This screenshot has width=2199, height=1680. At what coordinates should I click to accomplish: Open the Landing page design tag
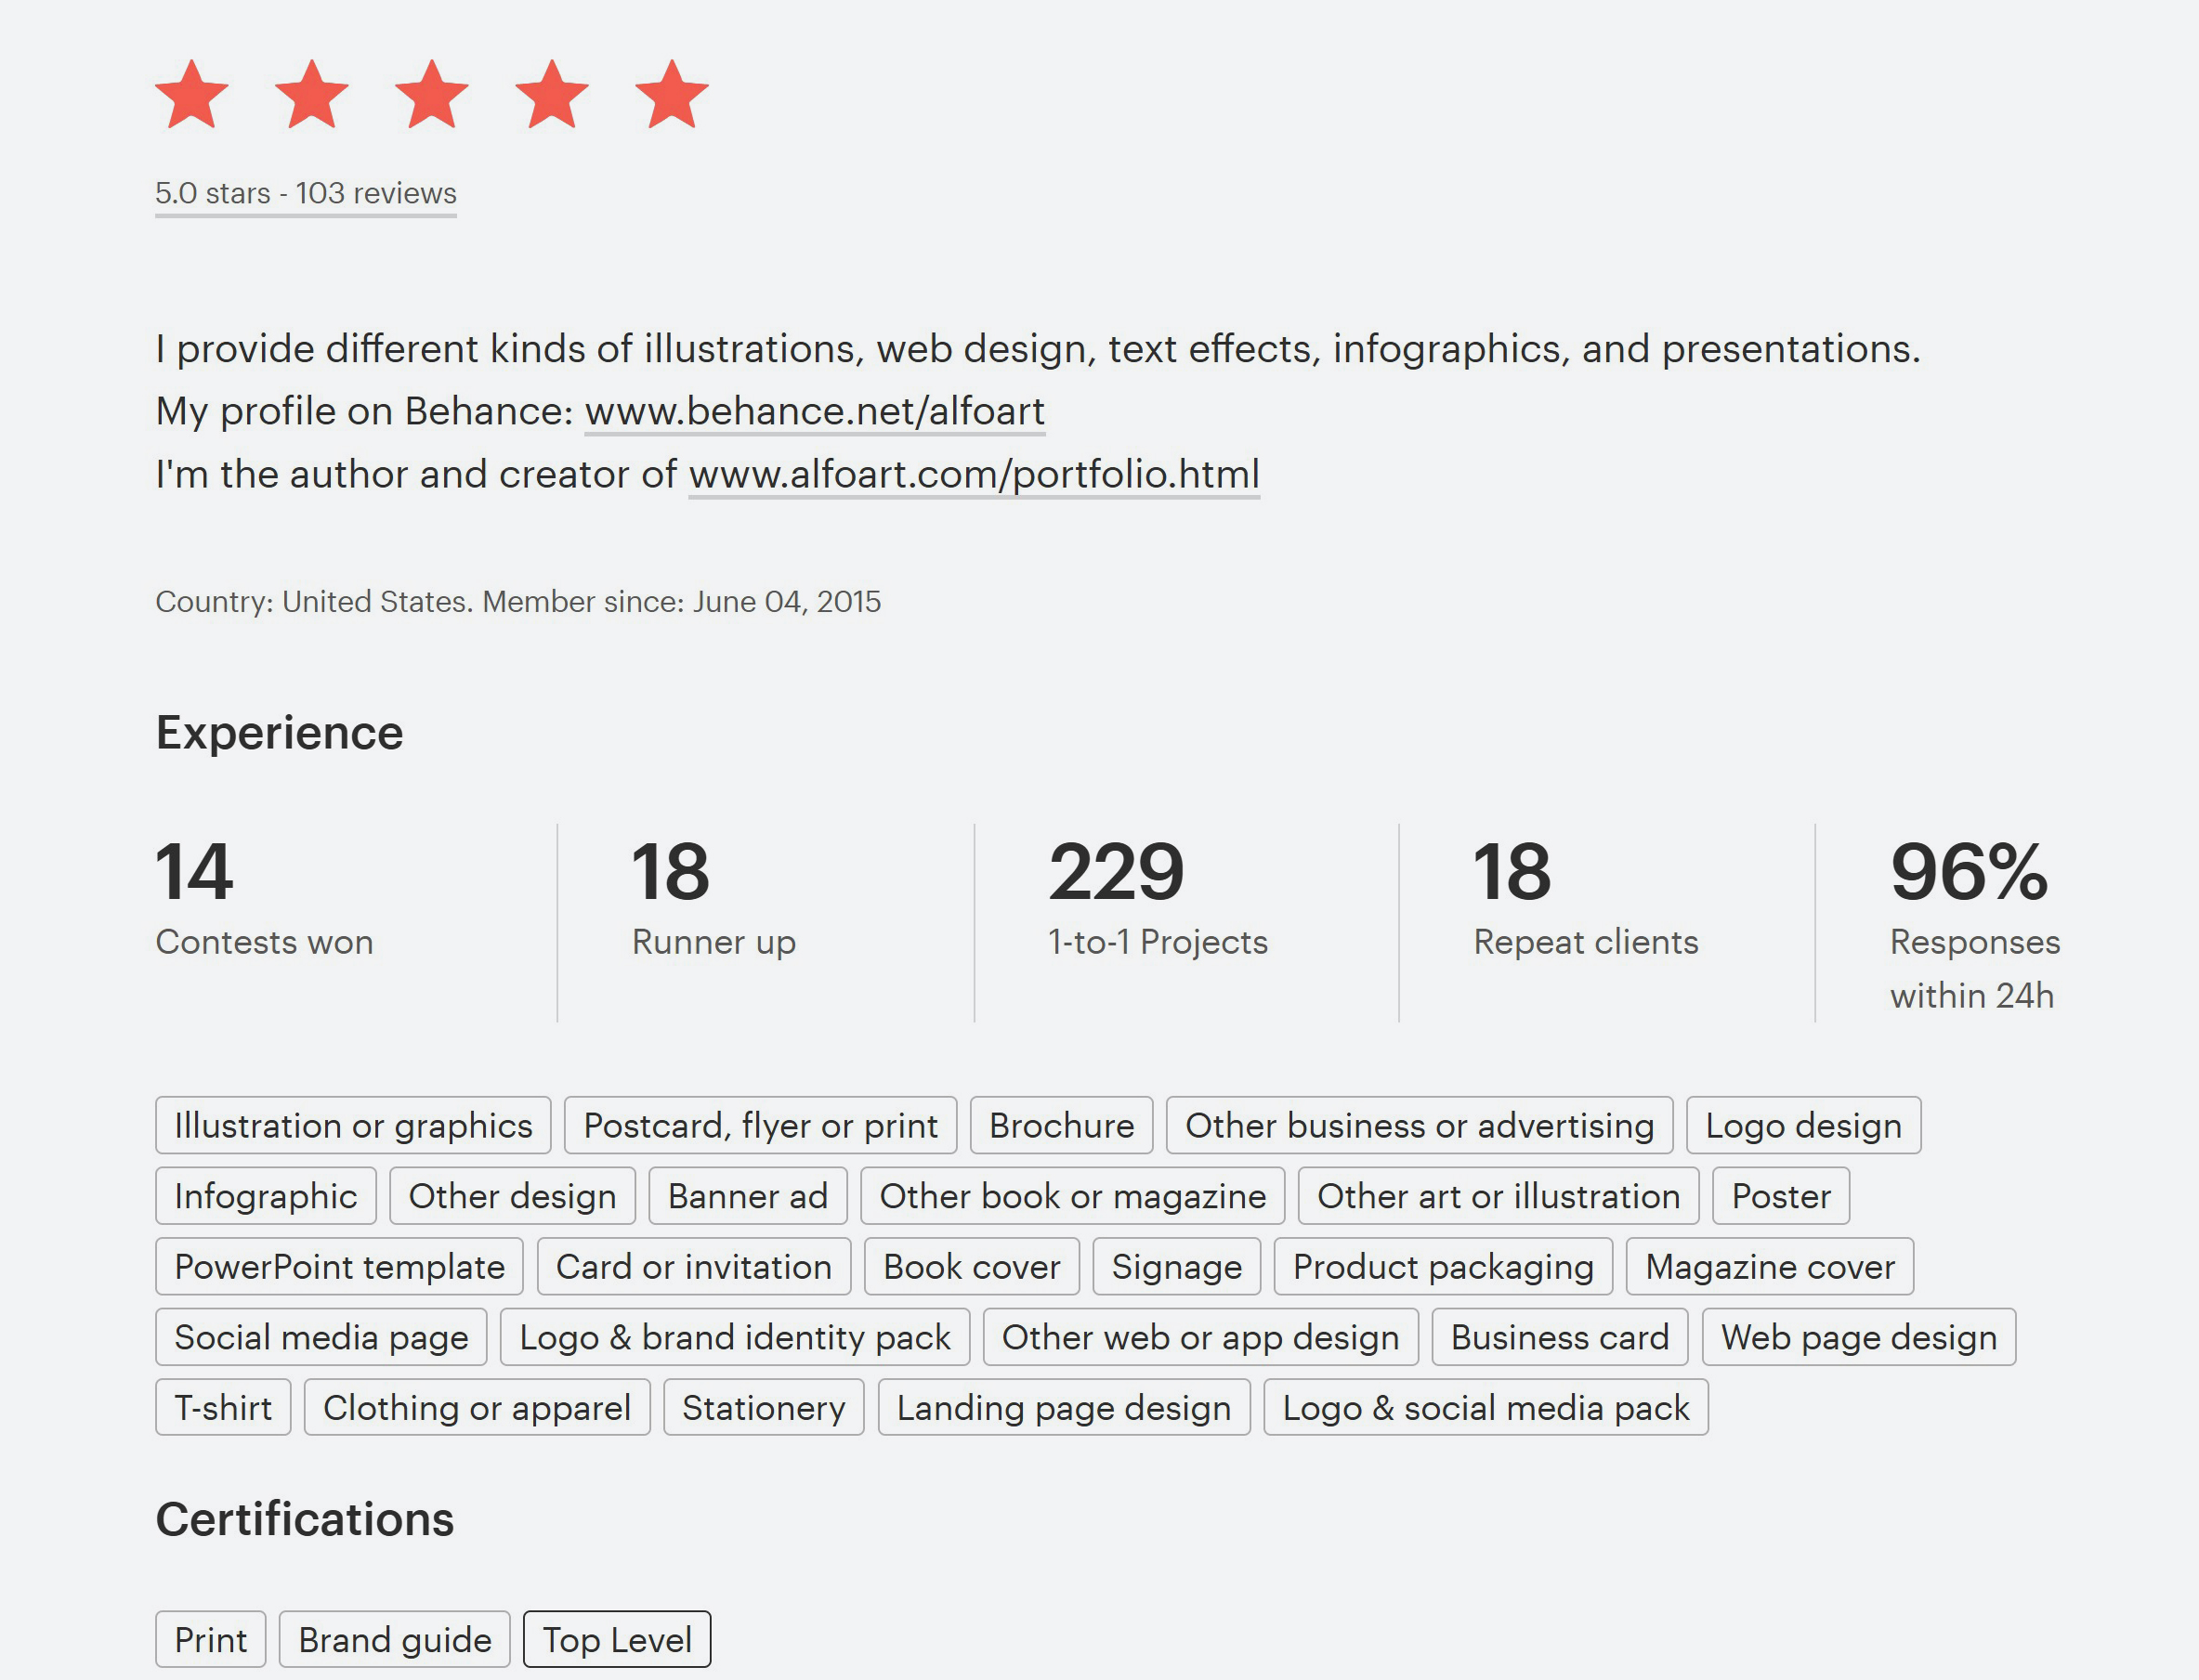(x=1064, y=1408)
